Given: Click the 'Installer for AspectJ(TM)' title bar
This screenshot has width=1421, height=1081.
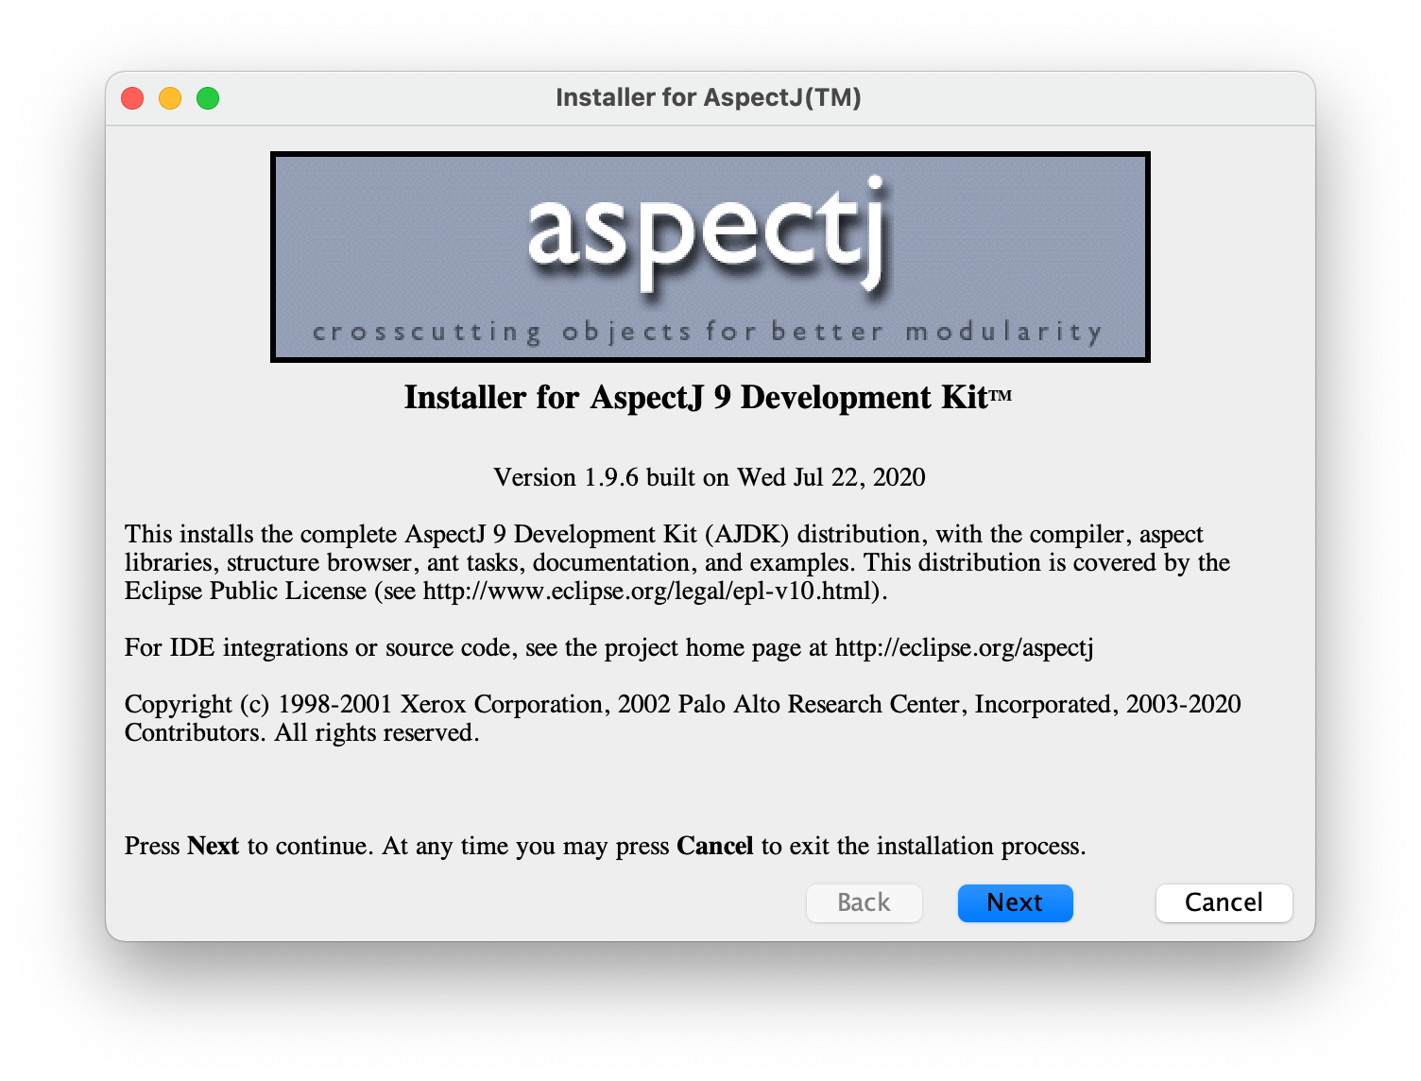Looking at the screenshot, I should (709, 98).
